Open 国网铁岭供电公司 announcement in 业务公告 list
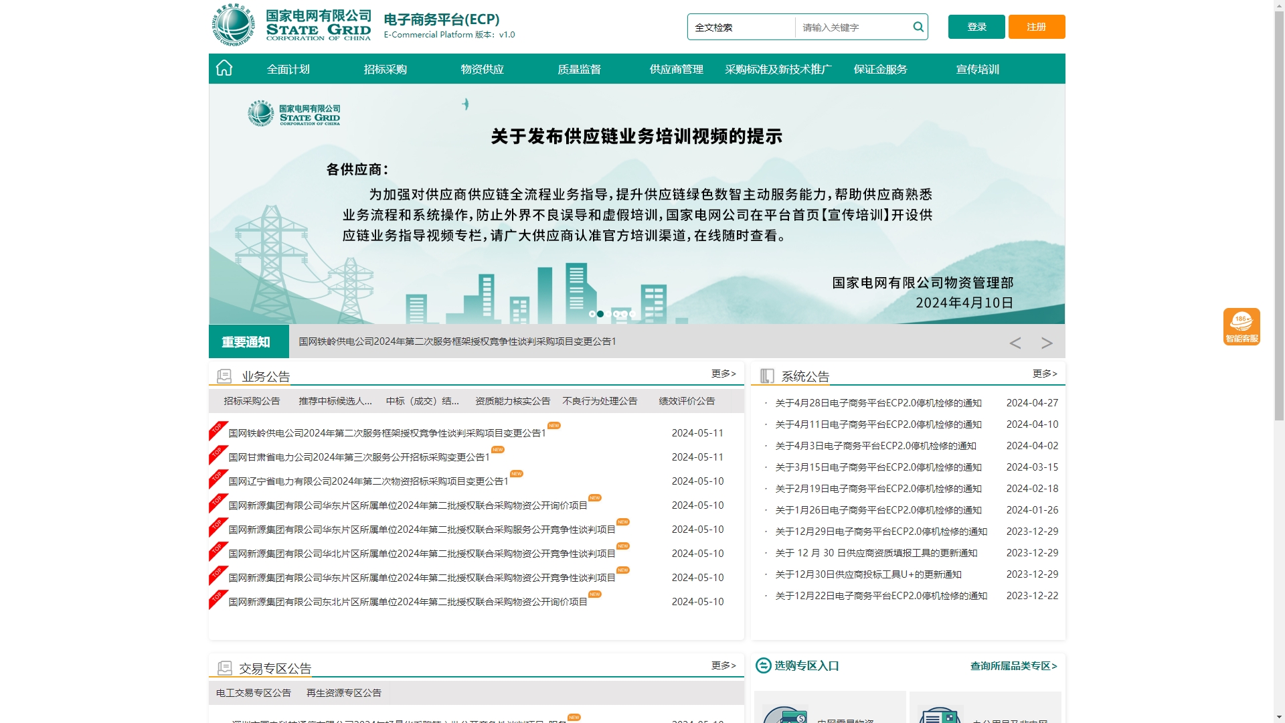This screenshot has width=1285, height=723. coord(388,433)
